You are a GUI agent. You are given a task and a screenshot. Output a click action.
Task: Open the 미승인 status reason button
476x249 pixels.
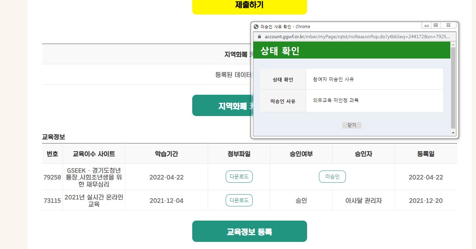tap(332, 177)
